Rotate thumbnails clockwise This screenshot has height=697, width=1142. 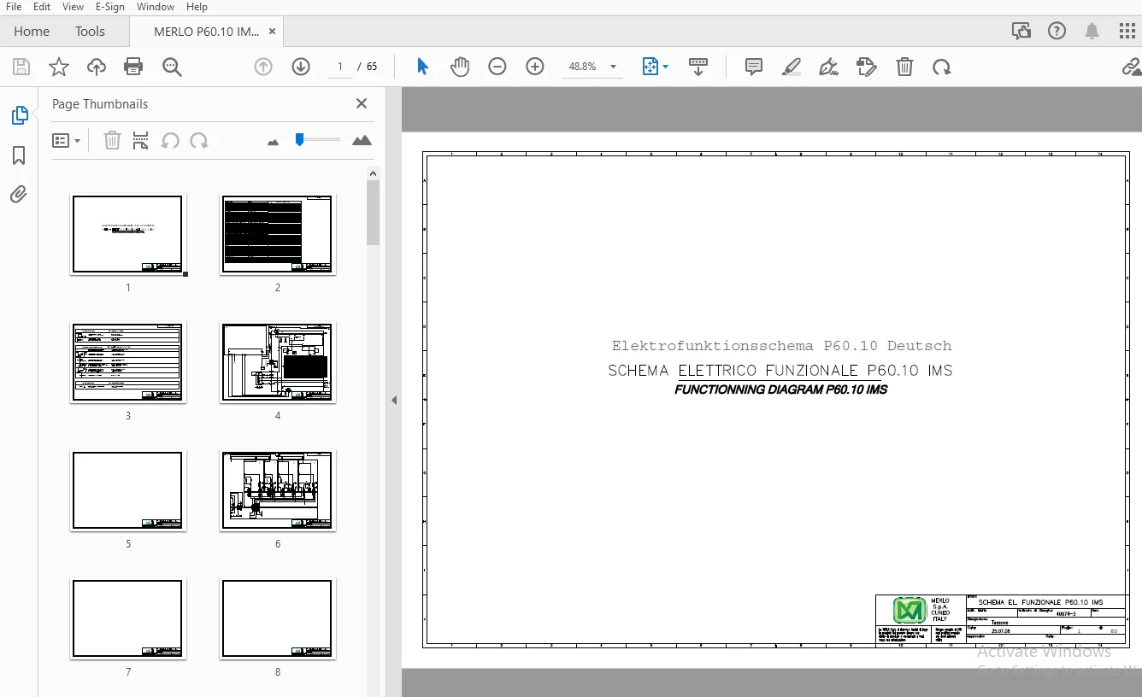point(199,140)
